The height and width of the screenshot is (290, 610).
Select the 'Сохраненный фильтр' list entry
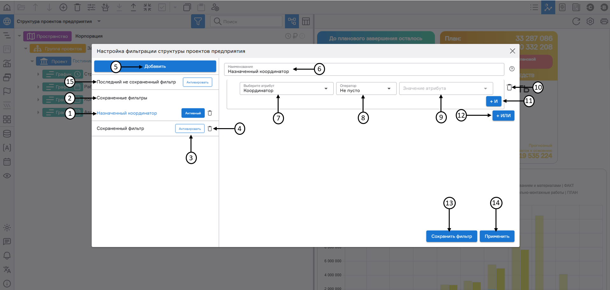click(120, 128)
